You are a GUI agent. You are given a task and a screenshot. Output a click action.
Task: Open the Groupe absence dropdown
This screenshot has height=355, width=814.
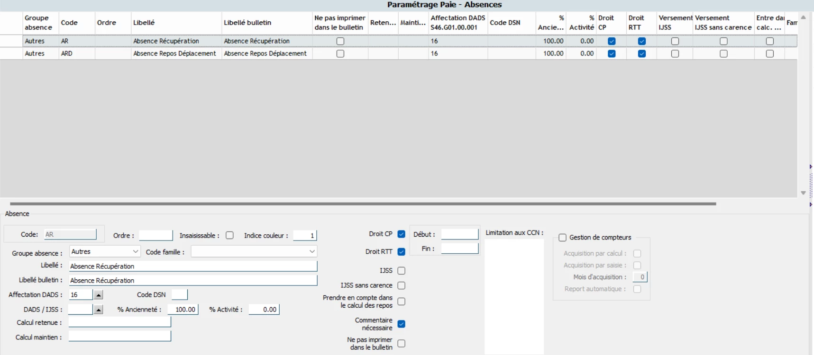tap(105, 251)
